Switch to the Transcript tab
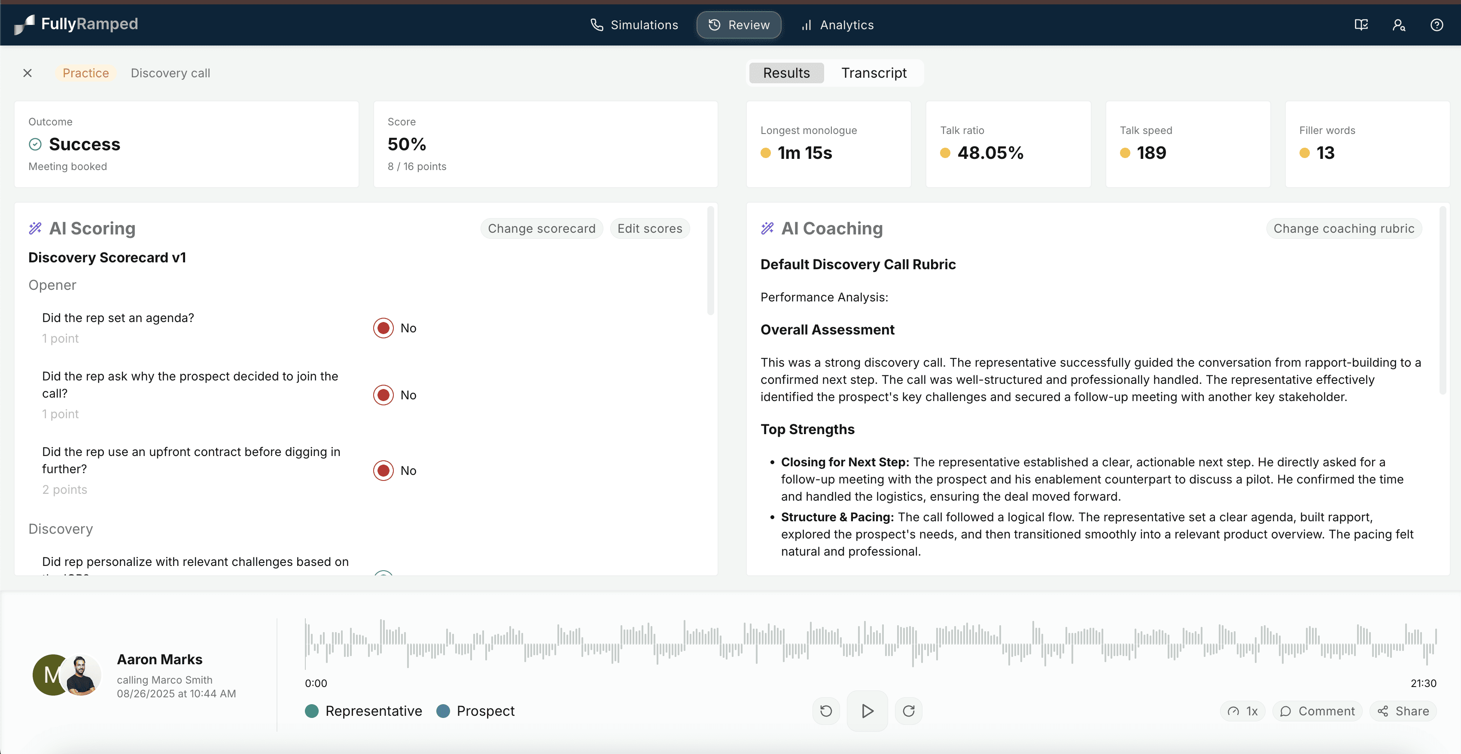This screenshot has width=1461, height=754. 874,73
